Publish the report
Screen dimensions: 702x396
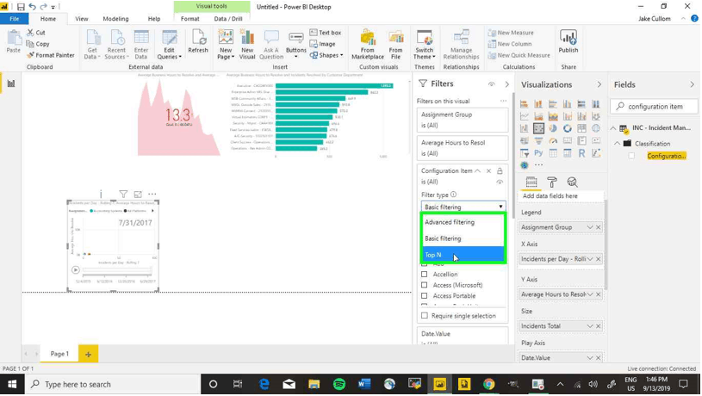pos(568,41)
